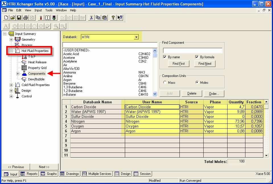
Task: Expand the Design tree branch
Action: click(x=11, y=91)
